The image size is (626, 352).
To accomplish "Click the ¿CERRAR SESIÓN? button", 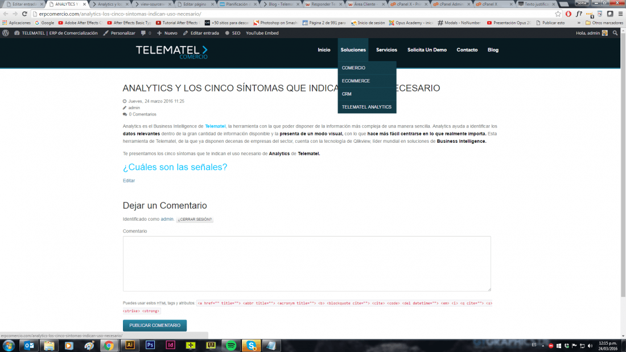I will [x=195, y=220].
